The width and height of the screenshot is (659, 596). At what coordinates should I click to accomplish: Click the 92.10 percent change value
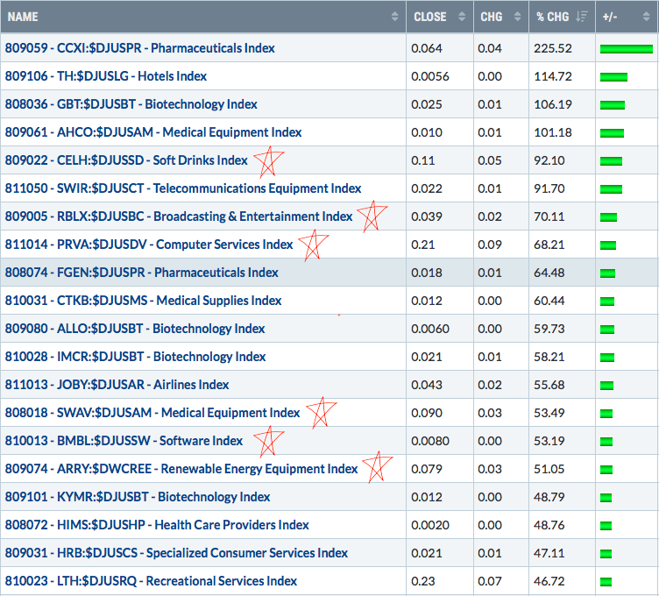coord(549,160)
